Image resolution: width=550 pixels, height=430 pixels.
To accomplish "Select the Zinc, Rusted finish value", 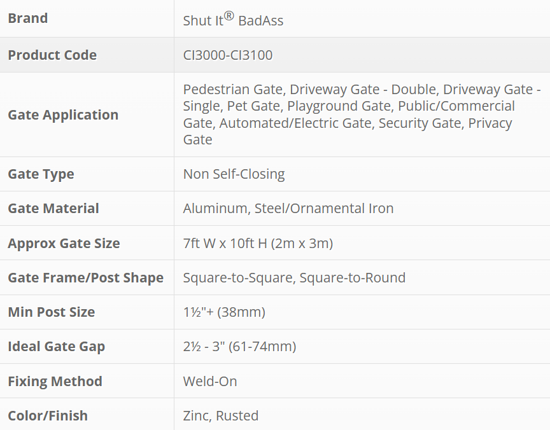I will [220, 416].
